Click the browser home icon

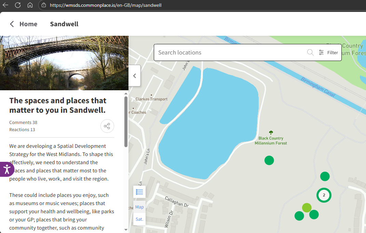coord(30,5)
